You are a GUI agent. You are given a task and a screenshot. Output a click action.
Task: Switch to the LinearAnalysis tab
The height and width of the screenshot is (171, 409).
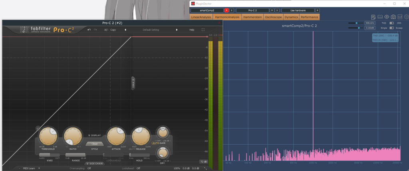coord(201,17)
